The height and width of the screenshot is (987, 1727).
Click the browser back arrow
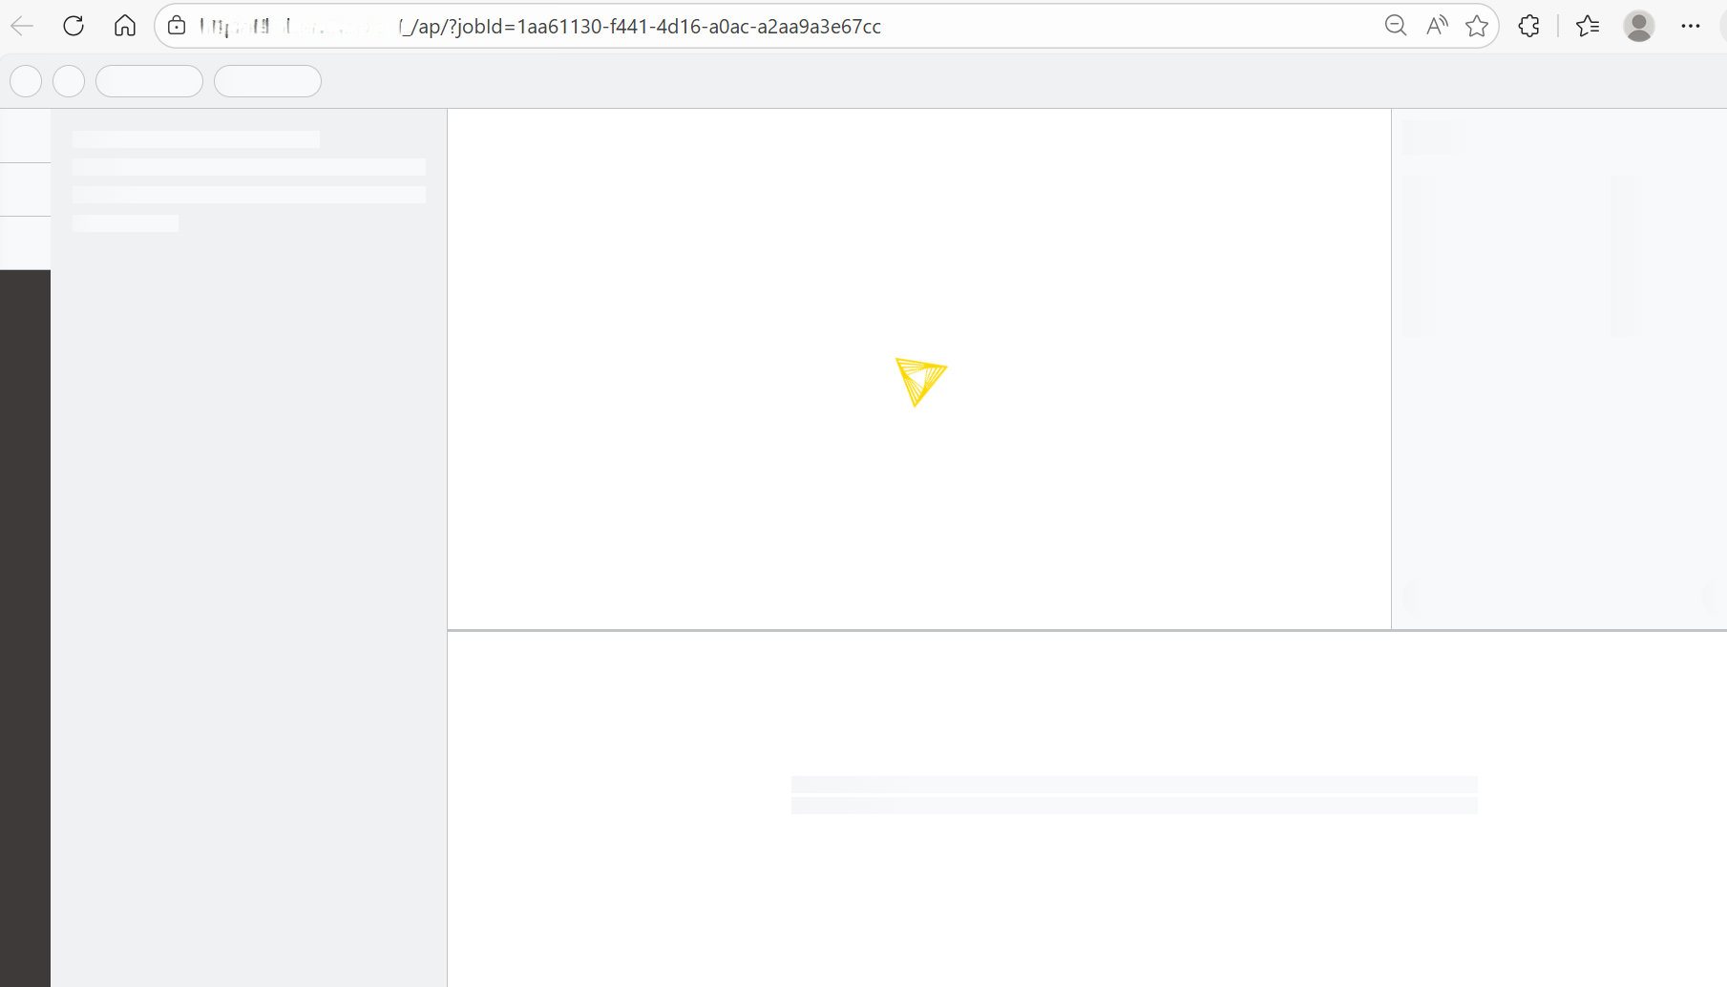(22, 26)
